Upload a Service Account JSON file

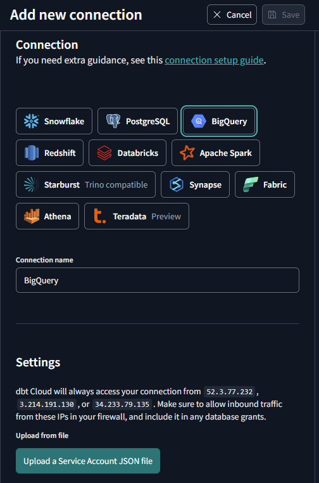tap(88, 461)
